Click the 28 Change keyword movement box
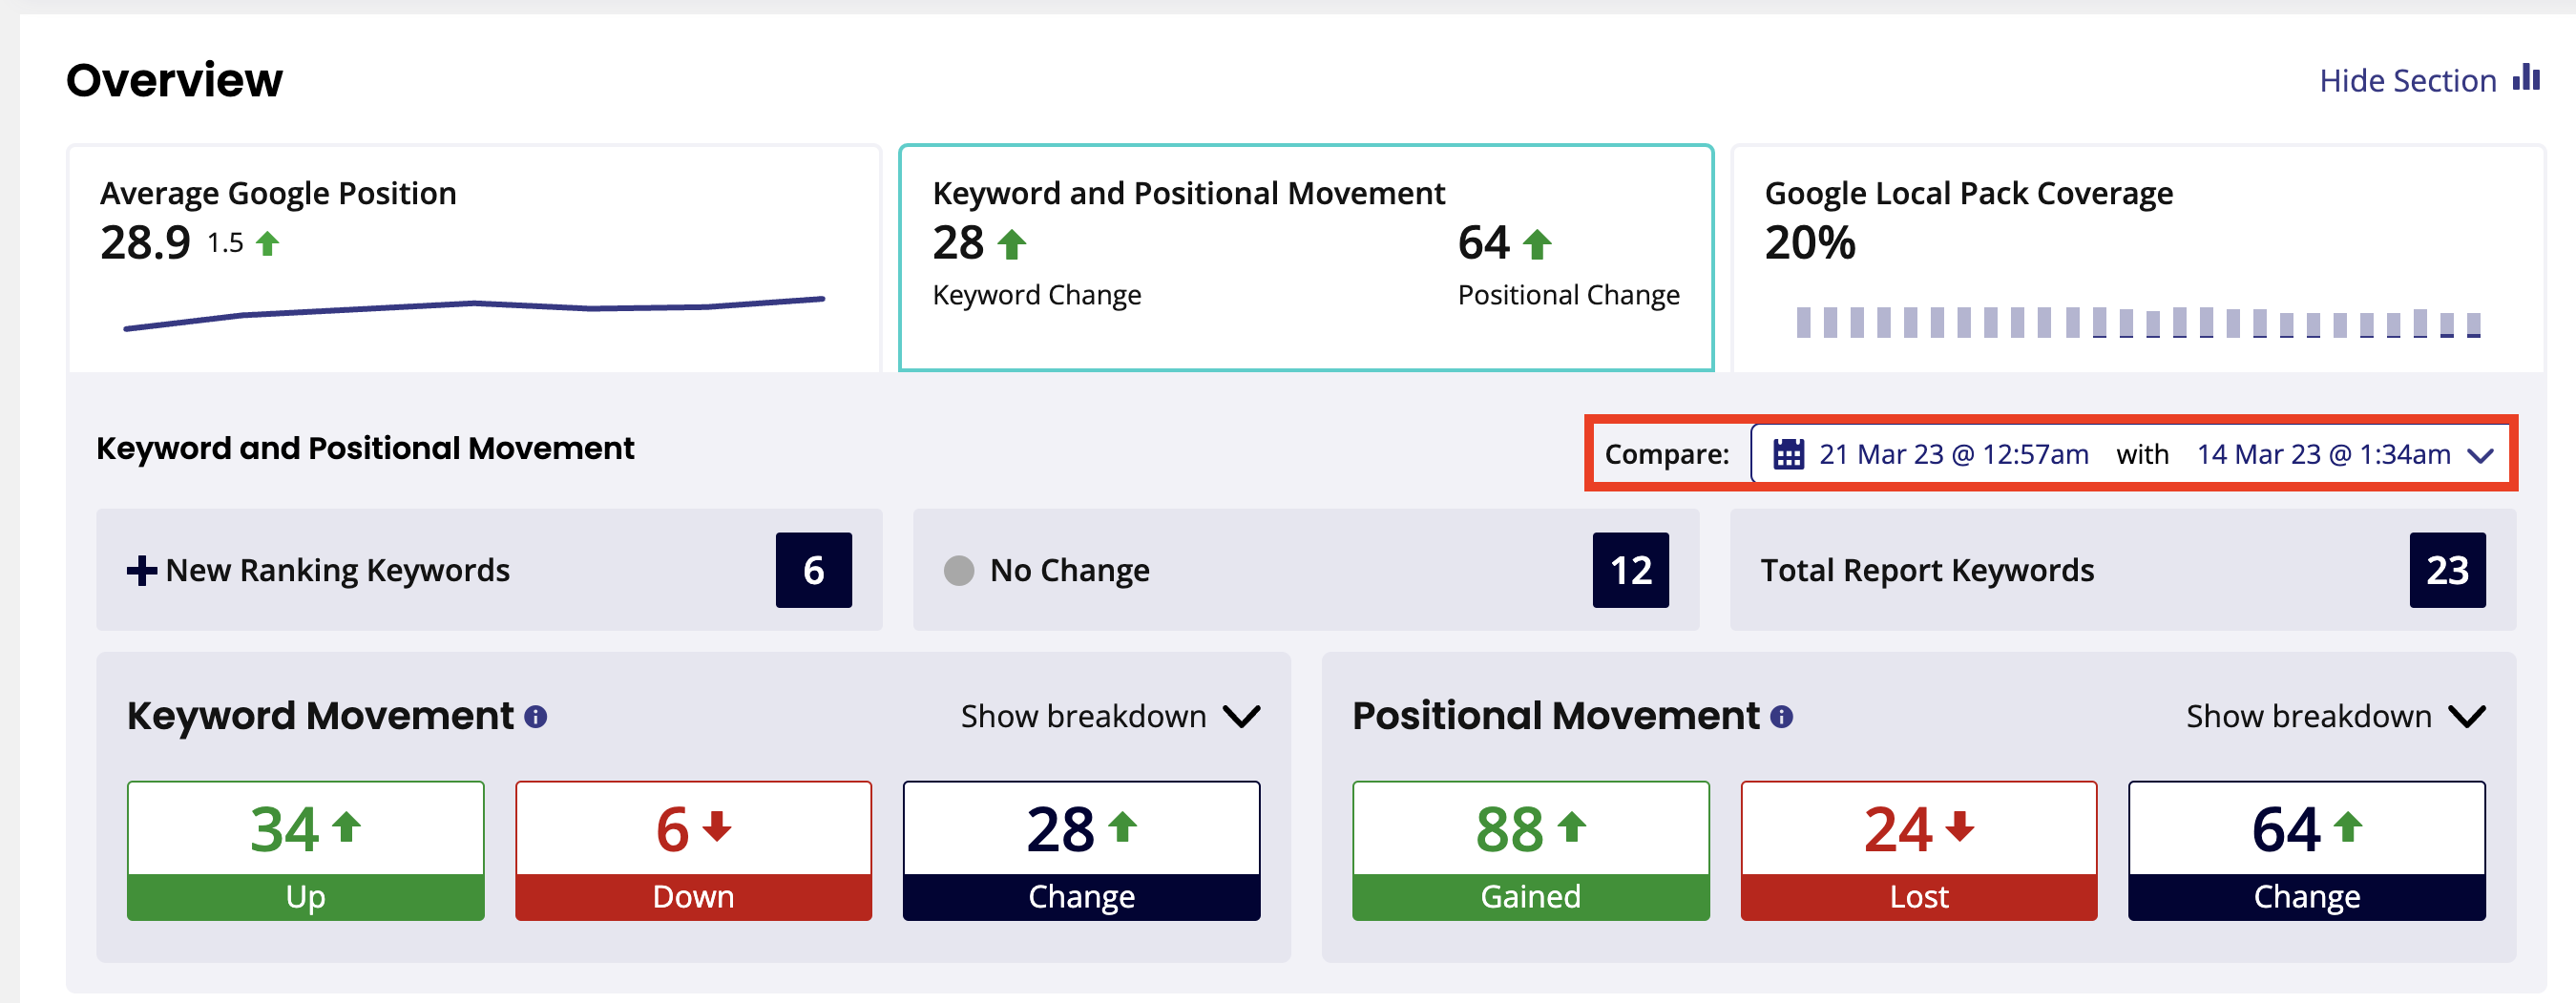The width and height of the screenshot is (2576, 1003). [x=1081, y=850]
